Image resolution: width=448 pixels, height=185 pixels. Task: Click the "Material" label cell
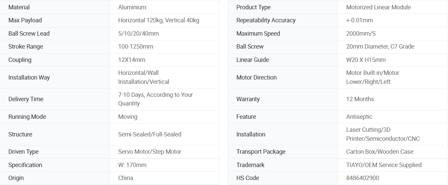(19, 7)
